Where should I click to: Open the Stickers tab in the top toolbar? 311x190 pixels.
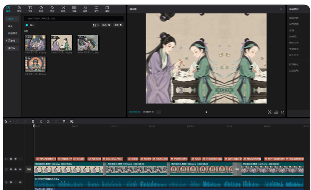41,9
